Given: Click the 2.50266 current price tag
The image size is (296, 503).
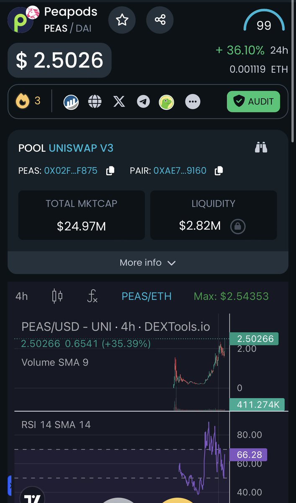Looking at the screenshot, I should click(255, 339).
